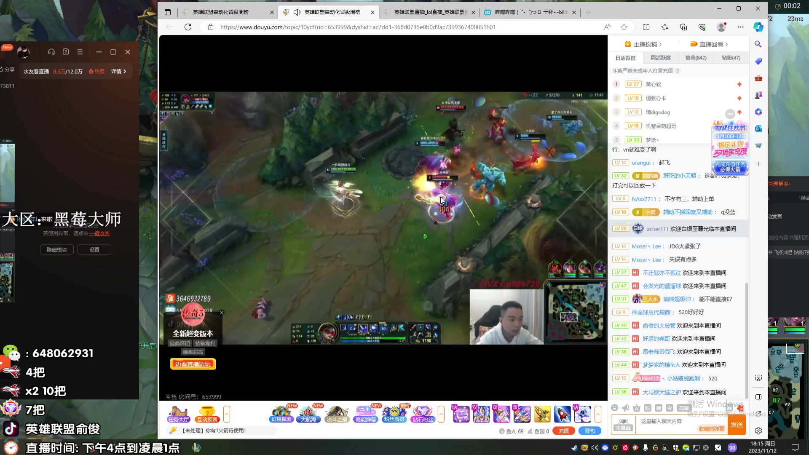Click the 梗 meme danmaku icon
Screen dimensions: 809x455
click(x=658, y=408)
